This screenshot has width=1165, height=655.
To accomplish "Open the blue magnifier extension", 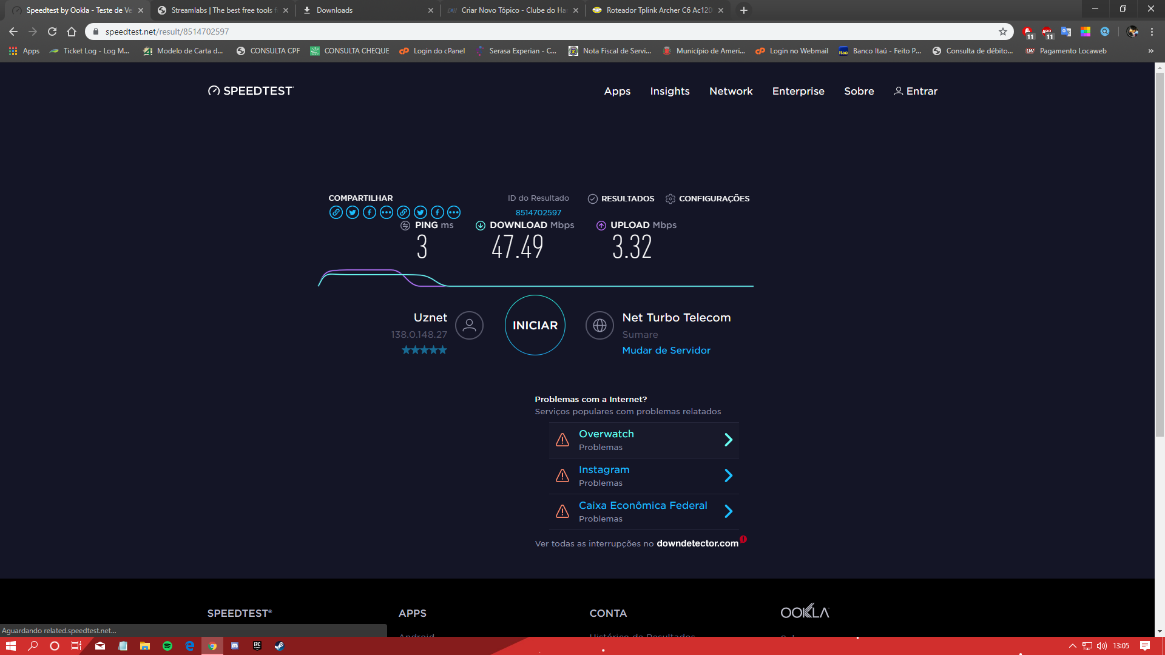I will pyautogui.click(x=1105, y=32).
